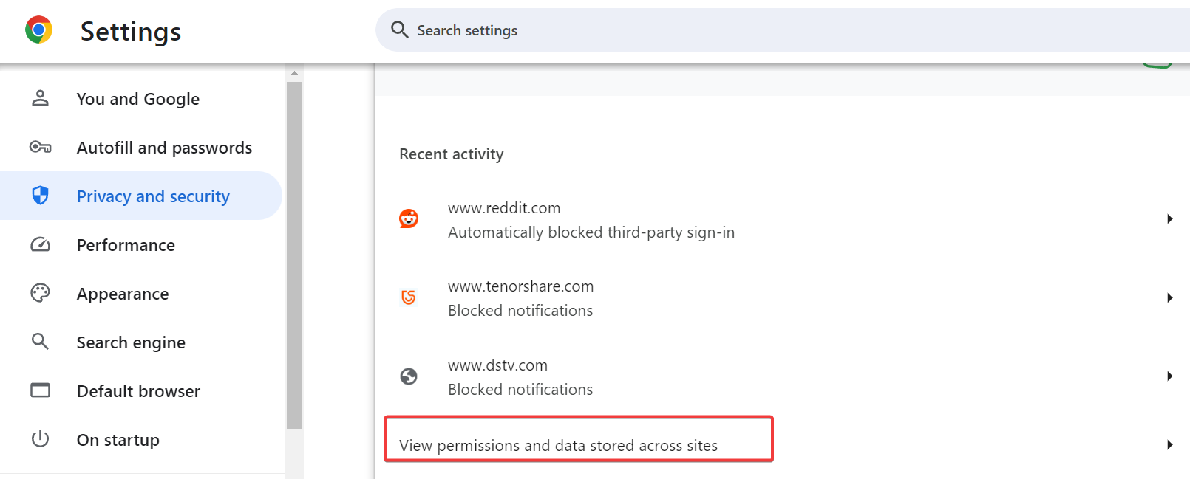The height and width of the screenshot is (479, 1190).
Task: Expand the www.tenorshare.com blocked notifications entry
Action: coord(1169,297)
